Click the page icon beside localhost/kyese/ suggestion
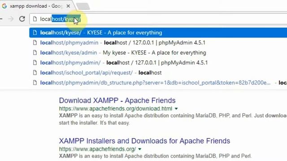This screenshot has width=287, height=161. (35, 33)
